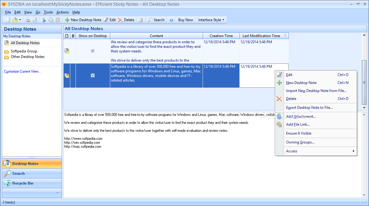Click the help question mark icon
This screenshot has height=206, width=369.
click(x=171, y=20)
